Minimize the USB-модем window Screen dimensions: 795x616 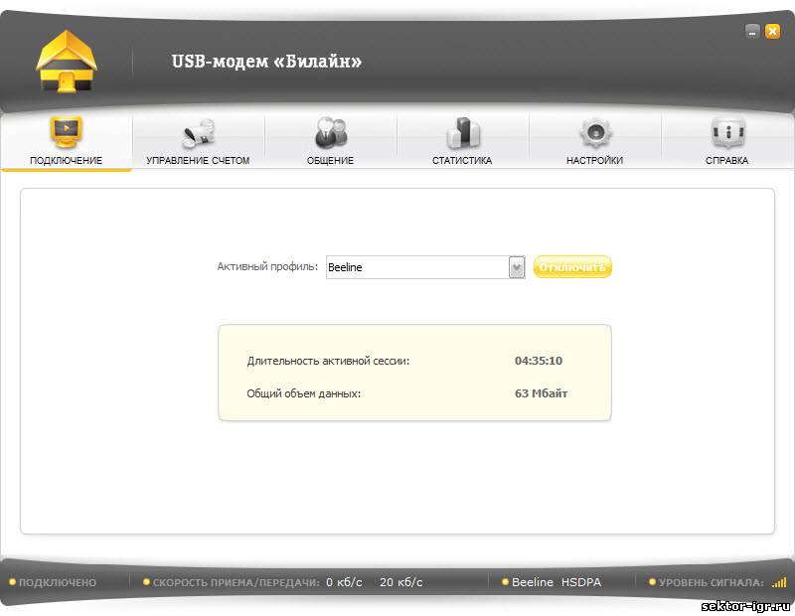(752, 32)
